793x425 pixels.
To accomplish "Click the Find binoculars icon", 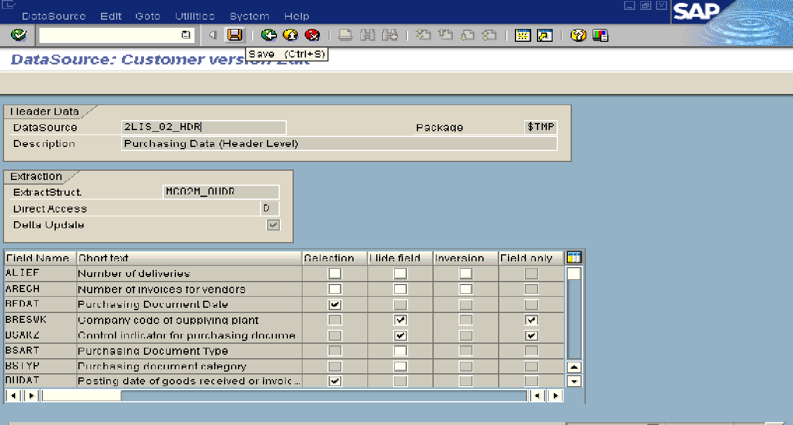I will click(x=367, y=35).
